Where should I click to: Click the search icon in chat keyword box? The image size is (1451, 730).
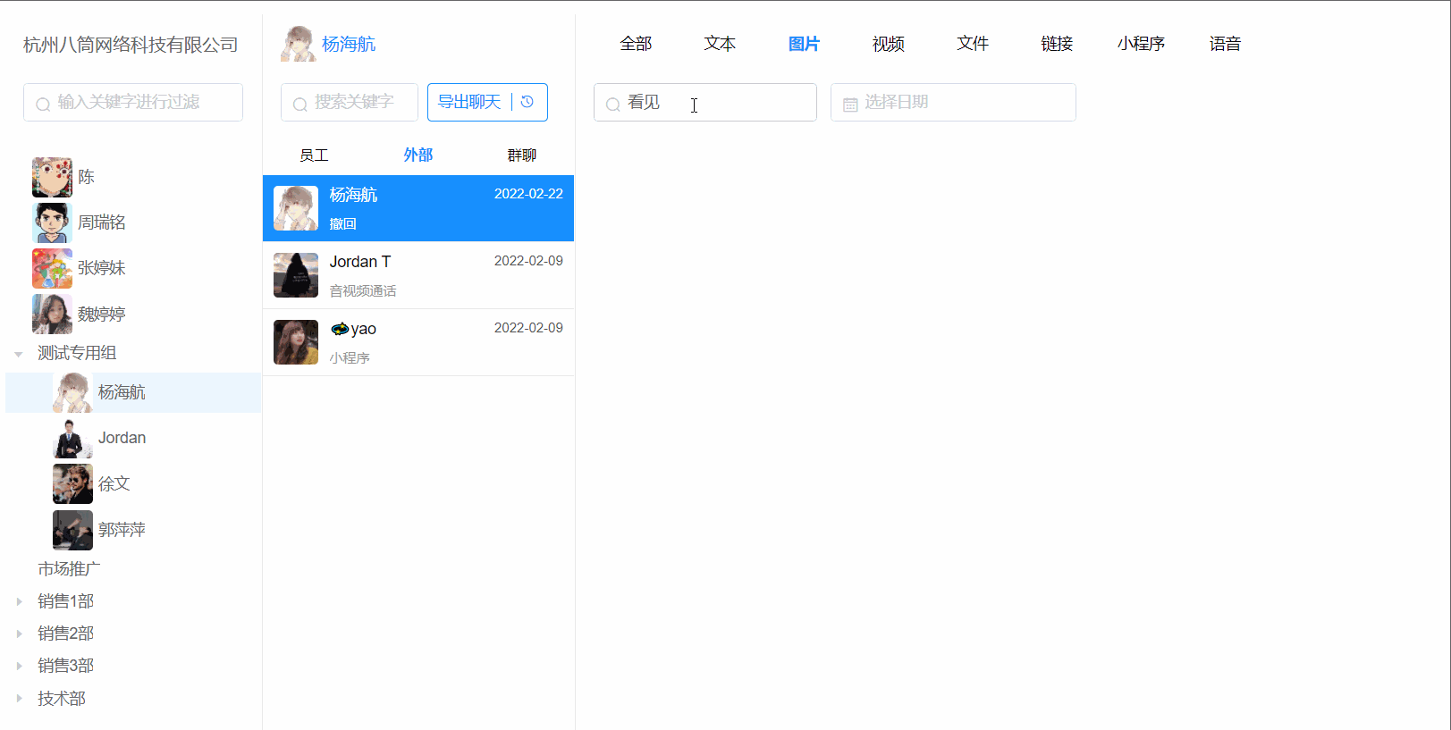(x=299, y=104)
